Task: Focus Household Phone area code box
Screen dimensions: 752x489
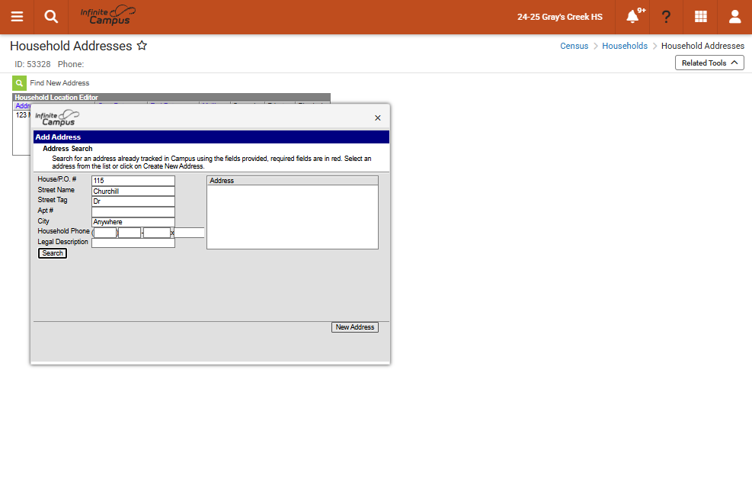Action: pyautogui.click(x=105, y=233)
